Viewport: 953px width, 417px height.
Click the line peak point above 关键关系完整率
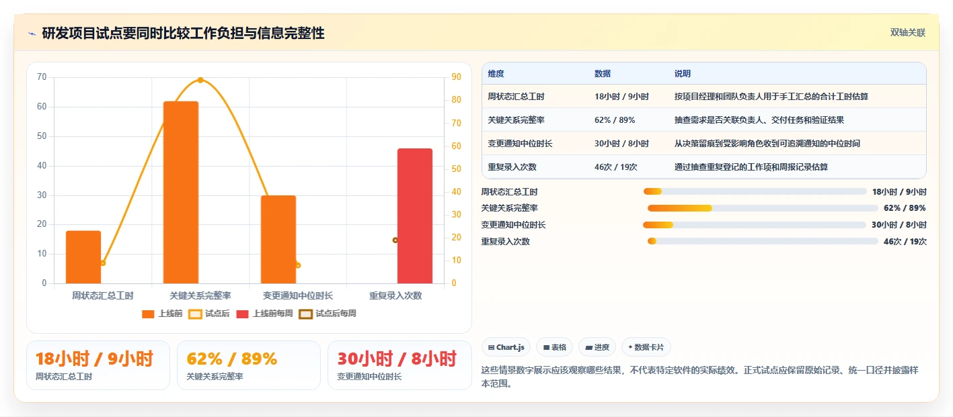pyautogui.click(x=200, y=80)
